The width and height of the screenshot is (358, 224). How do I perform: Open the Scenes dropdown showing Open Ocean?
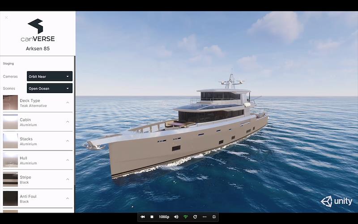[49, 88]
